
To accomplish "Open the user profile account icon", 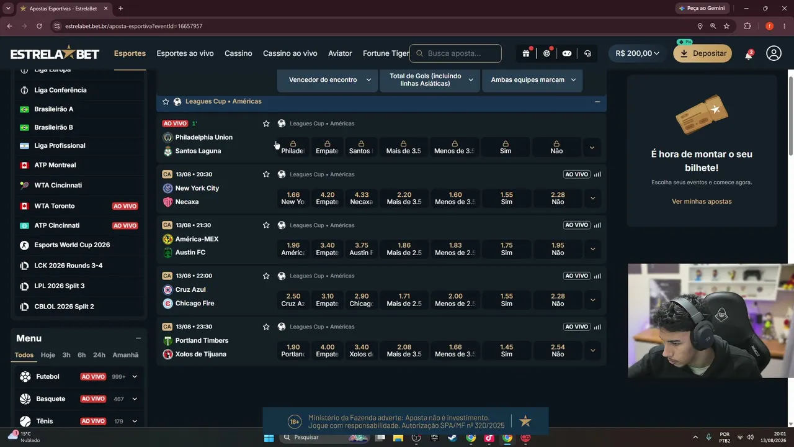I will click(x=774, y=53).
